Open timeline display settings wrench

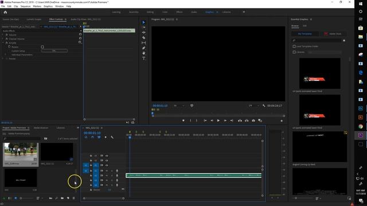112,137
